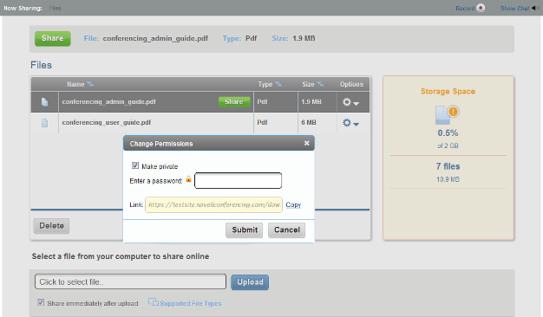Viewport: 543px width, 317px height.
Task: Click the Upload button
Action: point(250,282)
